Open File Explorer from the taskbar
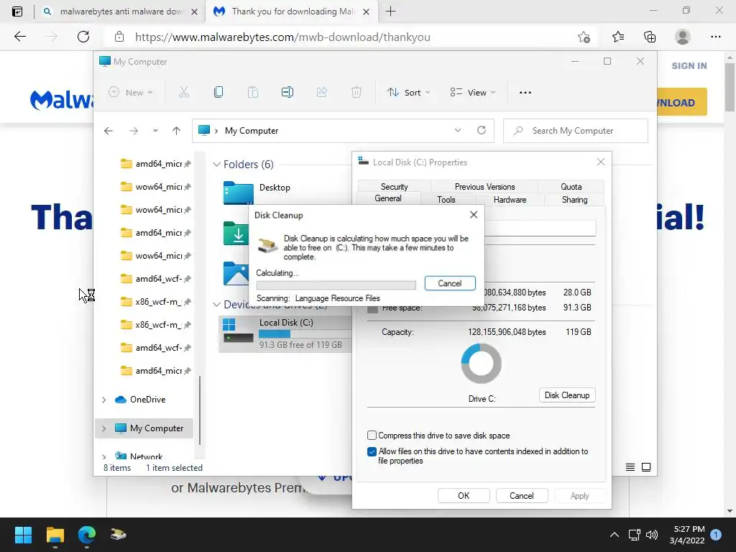Image resolution: width=736 pixels, height=552 pixels. click(x=55, y=535)
